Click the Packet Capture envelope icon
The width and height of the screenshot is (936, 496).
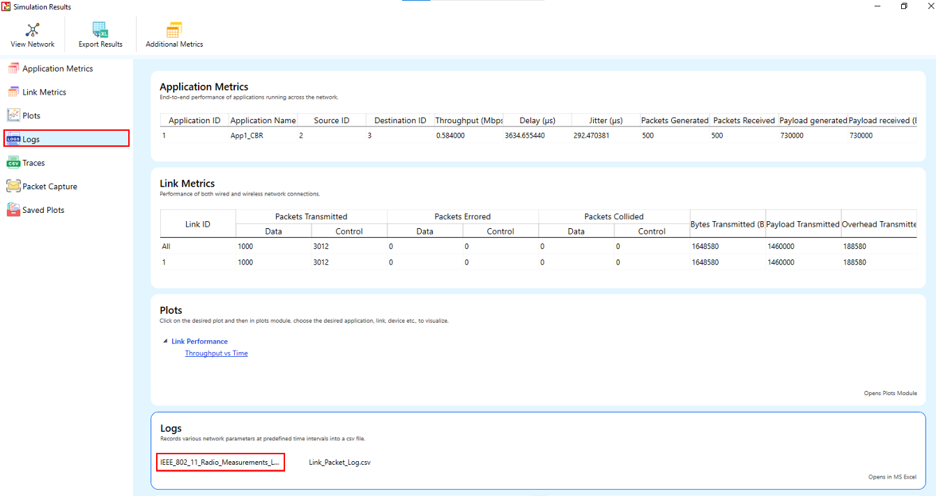[x=13, y=186]
